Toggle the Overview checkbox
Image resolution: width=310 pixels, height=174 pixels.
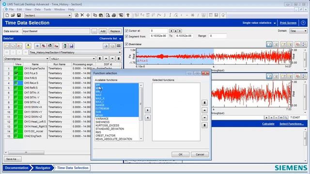pyautogui.click(x=127, y=44)
